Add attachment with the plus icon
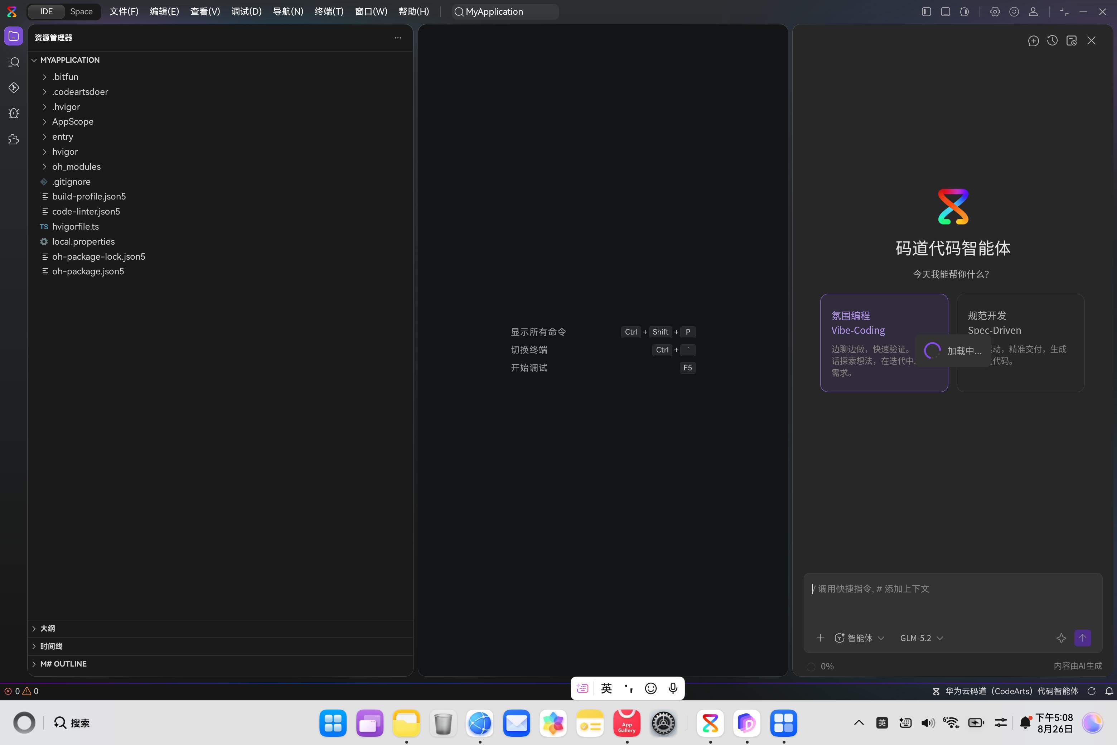 [820, 638]
